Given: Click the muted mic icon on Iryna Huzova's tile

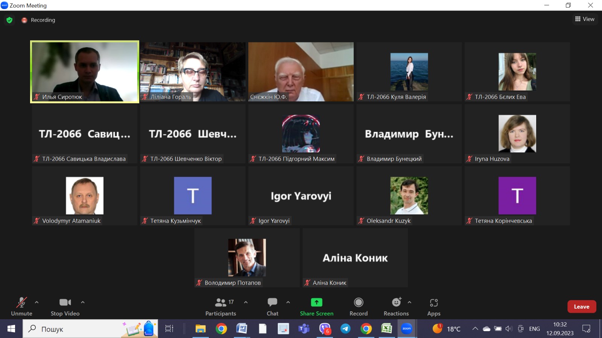Looking at the screenshot, I should coord(469,158).
